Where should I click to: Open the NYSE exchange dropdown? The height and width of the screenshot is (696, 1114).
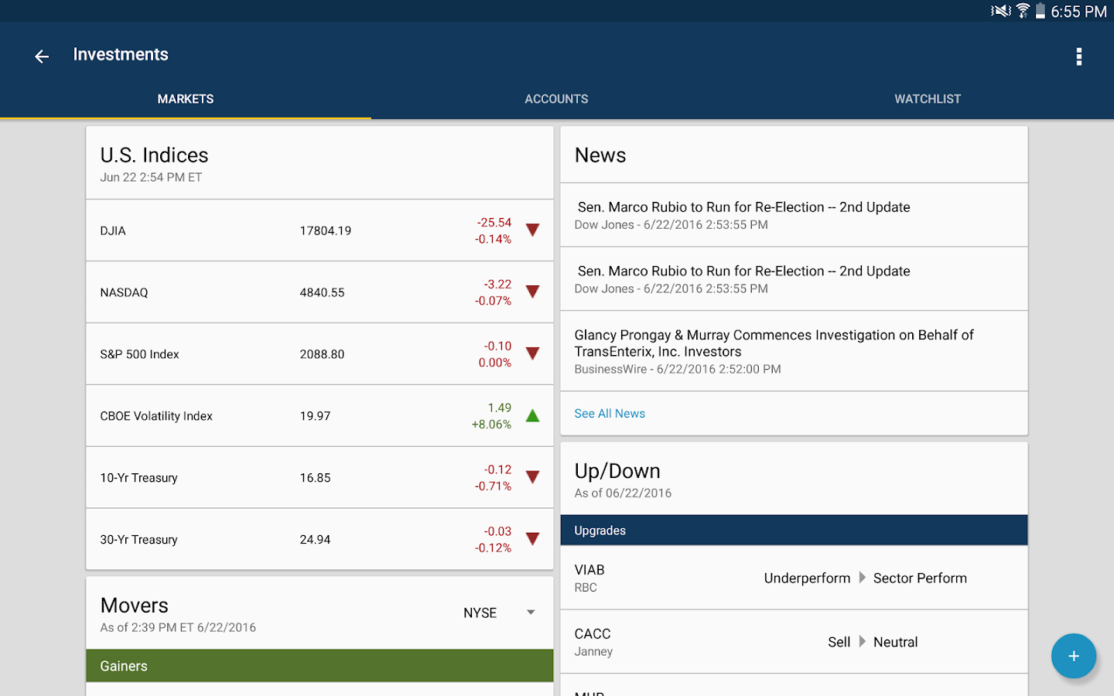coord(499,612)
